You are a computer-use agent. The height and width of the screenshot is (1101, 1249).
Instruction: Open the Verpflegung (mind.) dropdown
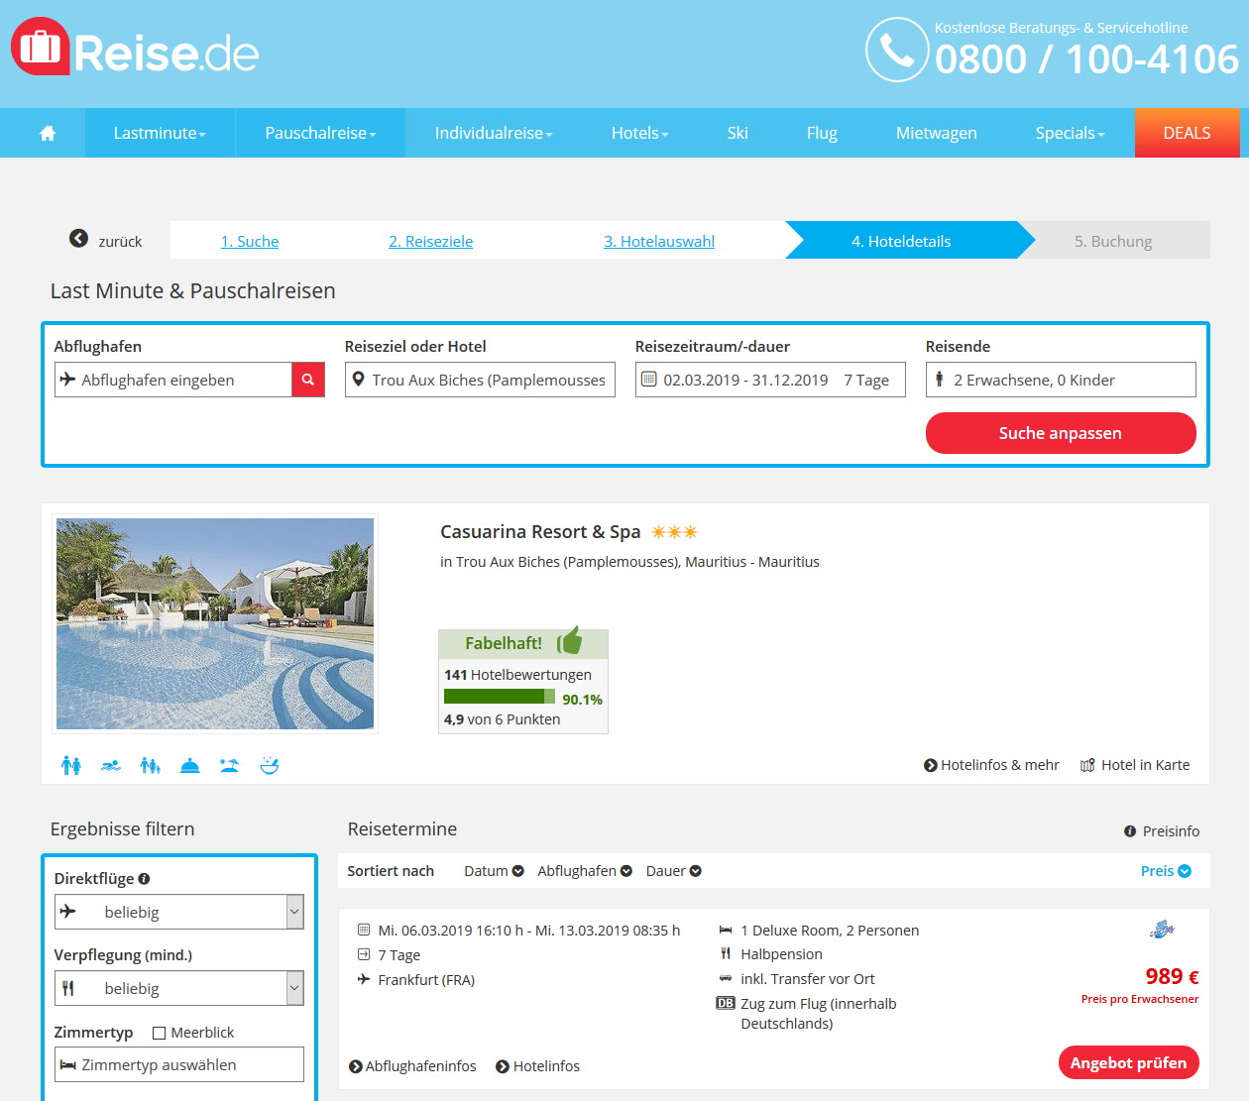point(179,988)
